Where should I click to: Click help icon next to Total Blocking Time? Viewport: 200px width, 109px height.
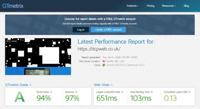(152, 92)
